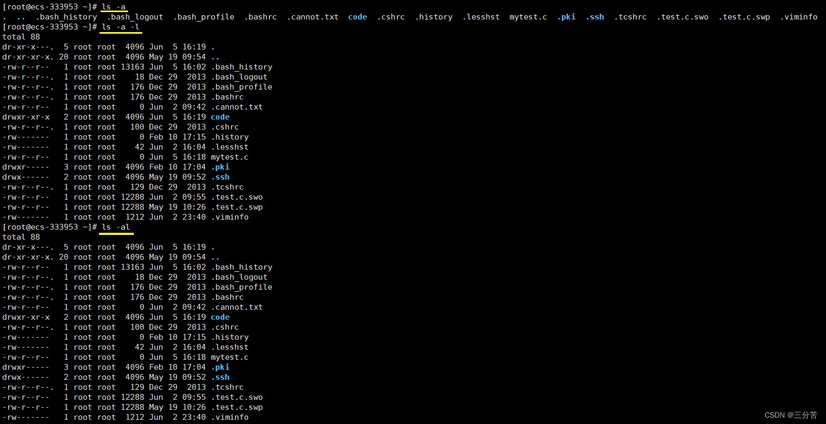Click the 'ls -al' command text
The width and height of the screenshot is (826, 424).
click(116, 227)
